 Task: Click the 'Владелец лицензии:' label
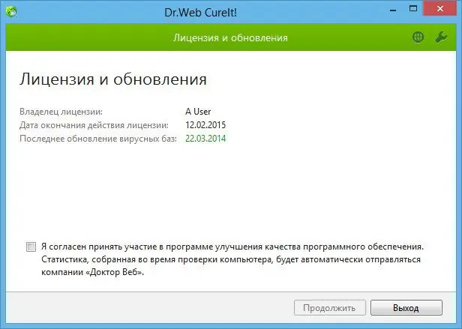click(x=61, y=112)
